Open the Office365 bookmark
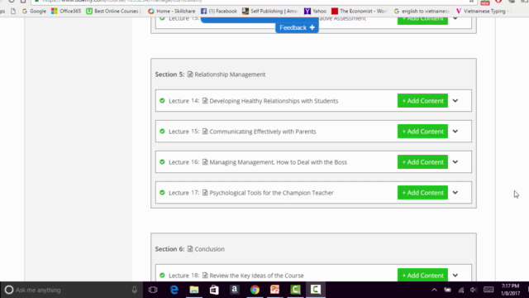529x298 pixels. pos(66,11)
